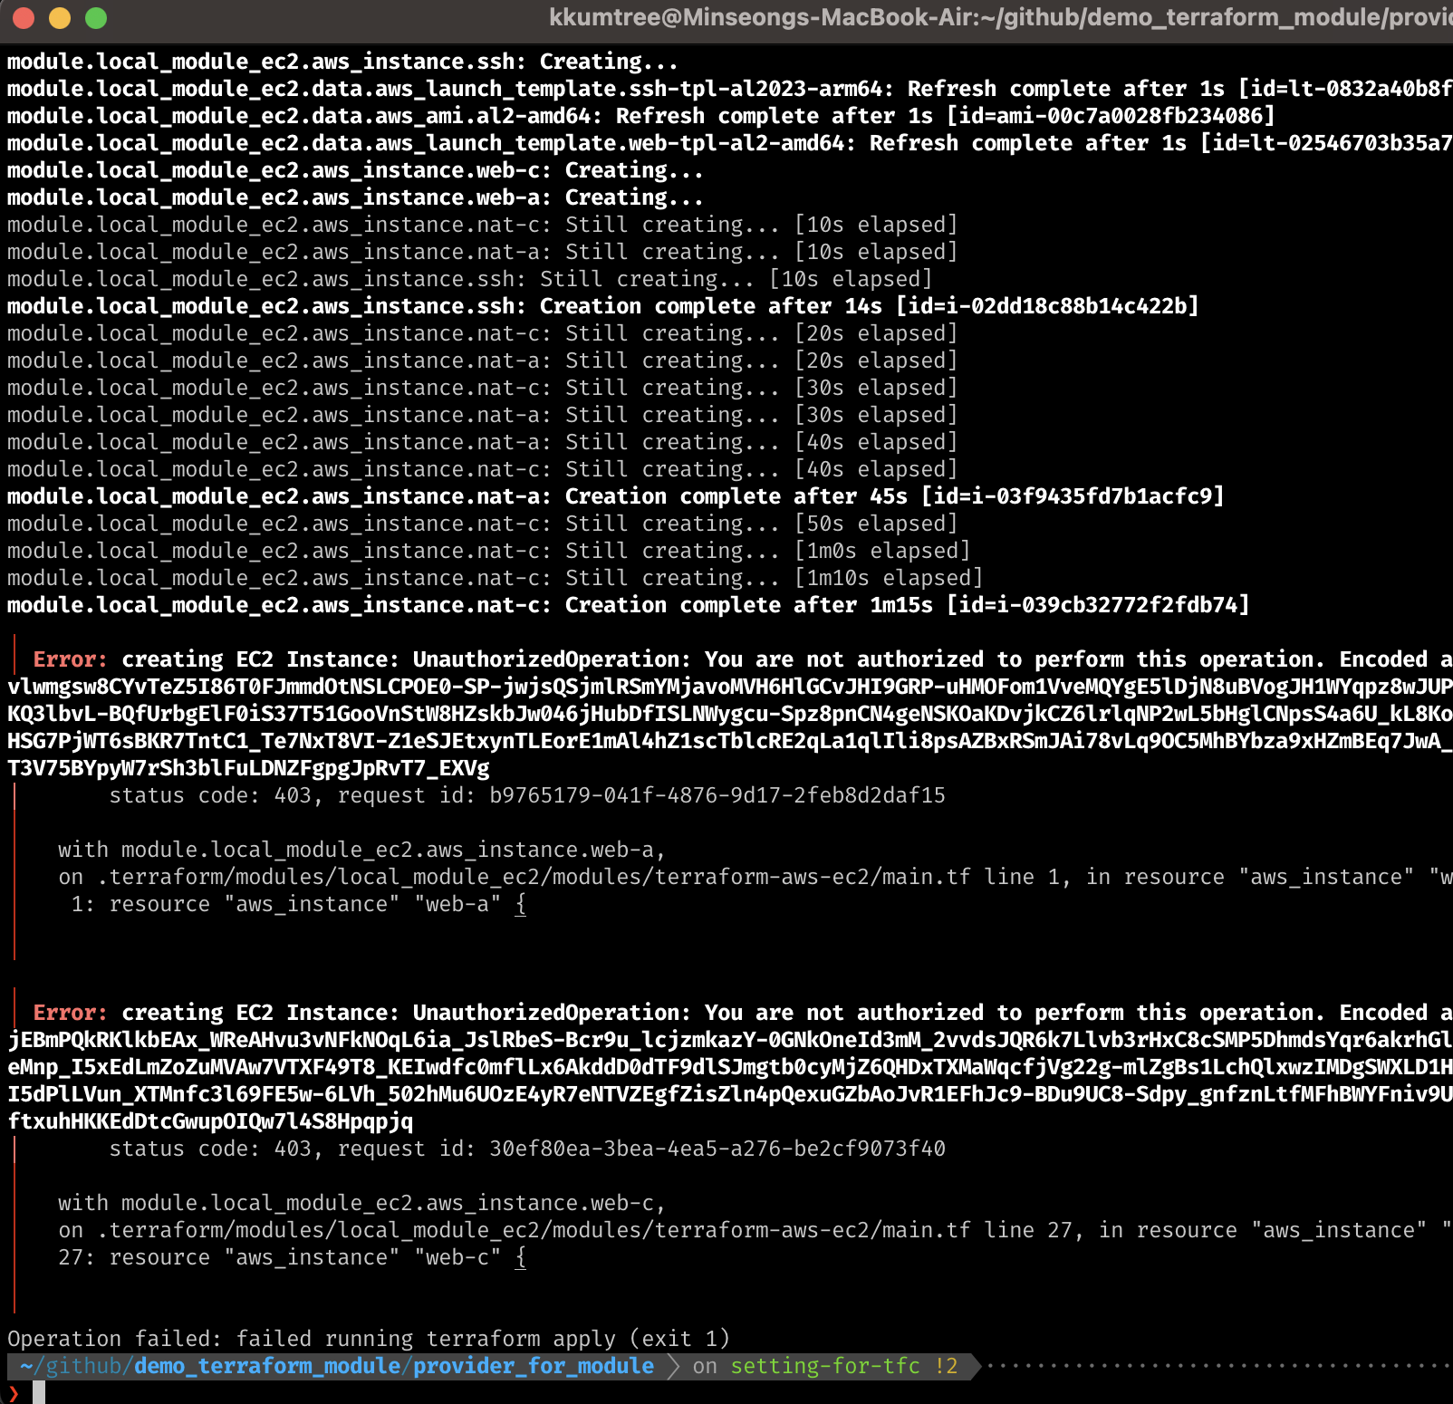Click the 'with module.local_module_ec2.aws_instance.web-a,' line
1453x1404 pixels.
point(362,850)
